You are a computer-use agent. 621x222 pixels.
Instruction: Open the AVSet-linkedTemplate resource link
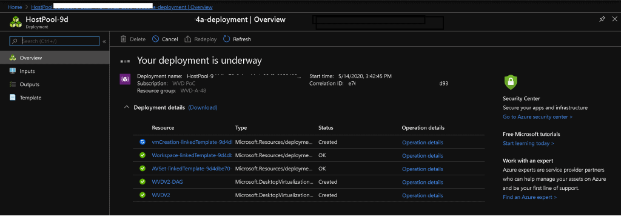pos(192,169)
